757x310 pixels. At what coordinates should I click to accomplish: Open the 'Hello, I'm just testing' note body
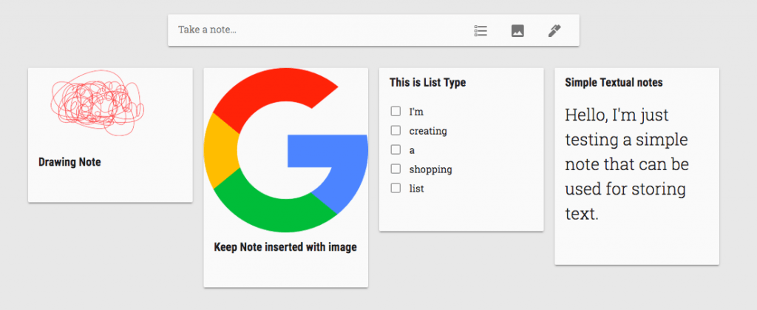(627, 165)
